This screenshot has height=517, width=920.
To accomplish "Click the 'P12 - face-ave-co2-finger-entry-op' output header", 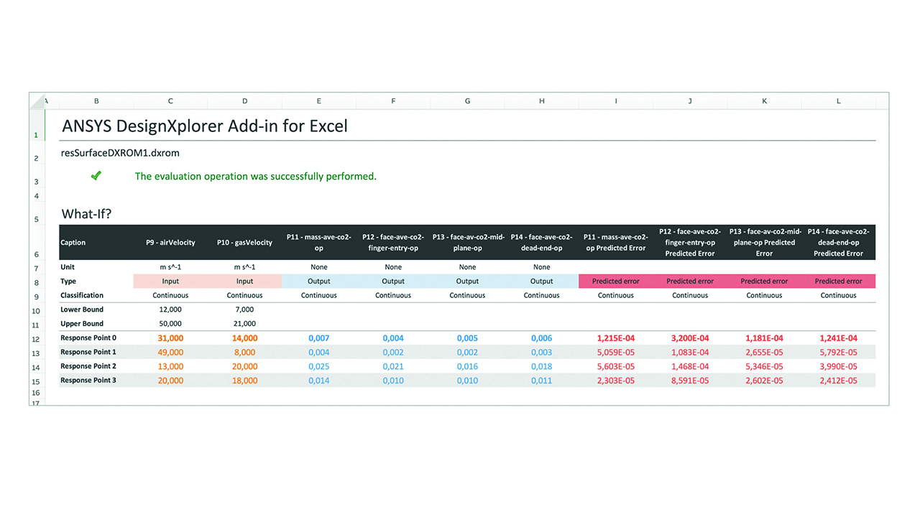I will pos(393,243).
